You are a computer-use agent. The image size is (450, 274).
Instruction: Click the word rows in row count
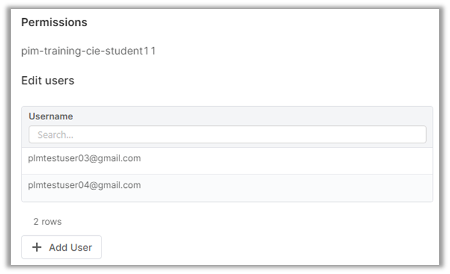(x=51, y=221)
